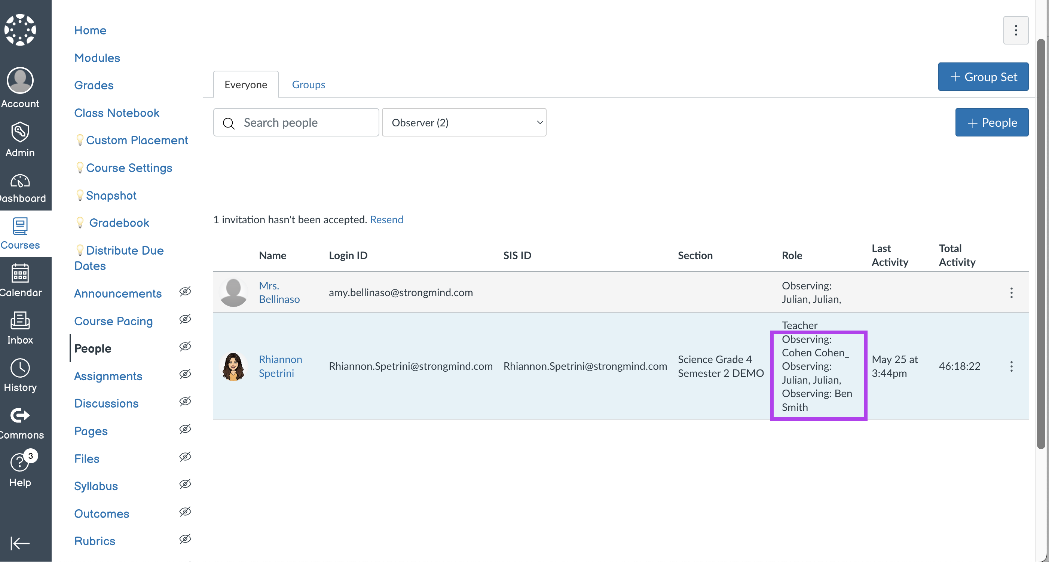Select the Everyone tab
The image size is (1049, 562).
(245, 85)
